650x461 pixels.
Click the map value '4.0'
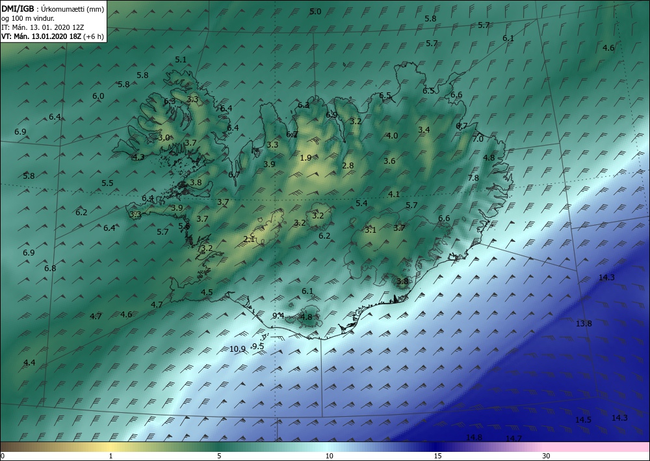pyautogui.click(x=392, y=135)
